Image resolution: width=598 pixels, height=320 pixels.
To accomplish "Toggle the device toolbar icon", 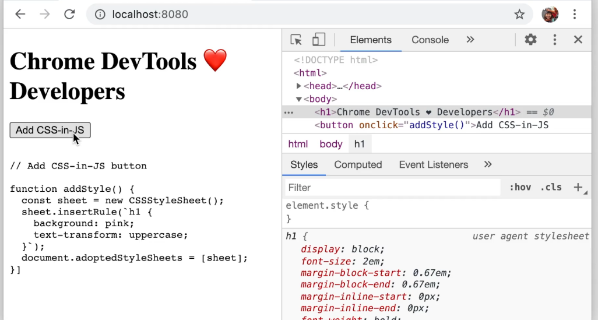I will (318, 40).
